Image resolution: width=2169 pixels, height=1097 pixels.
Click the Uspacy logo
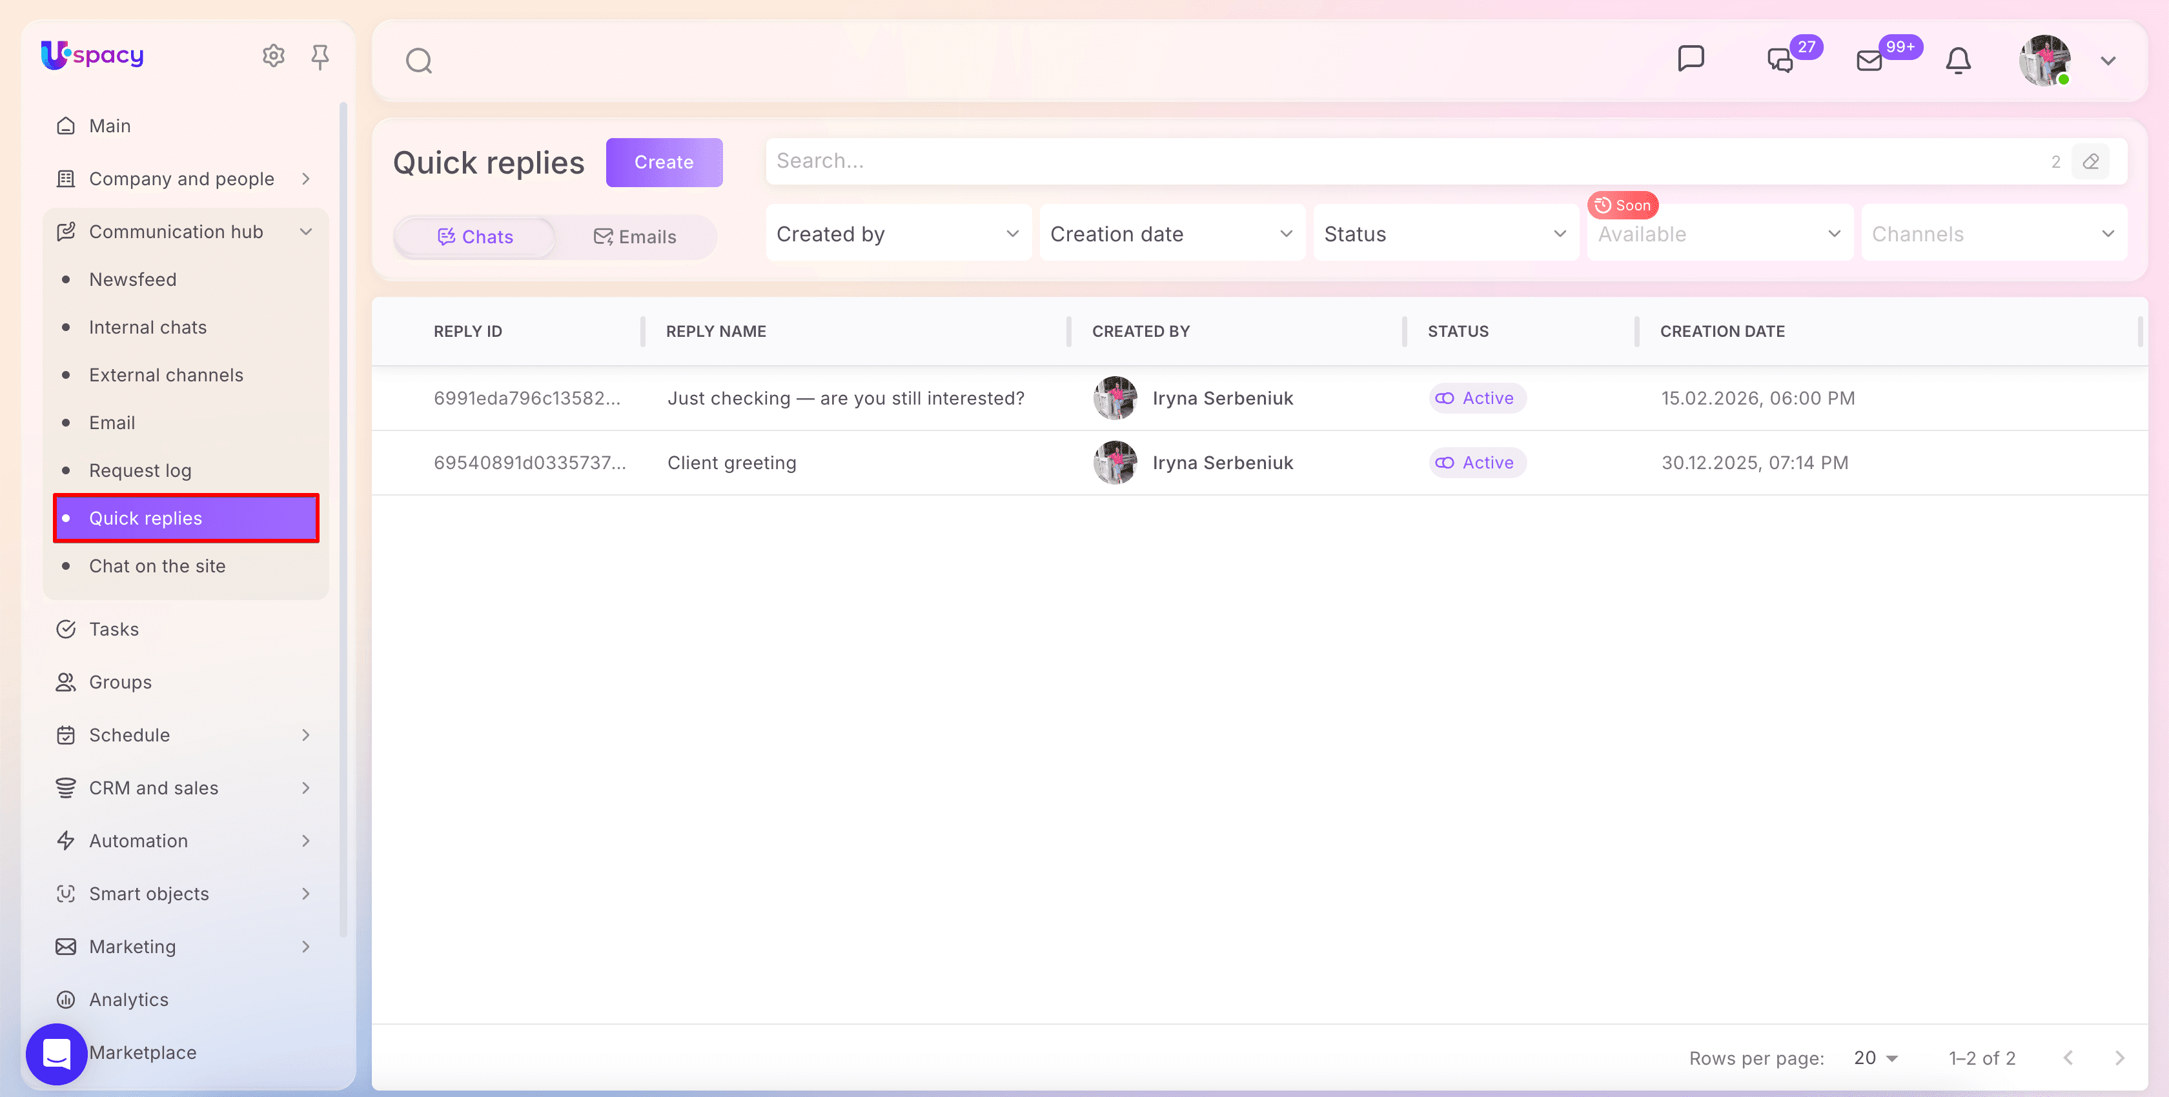(92, 55)
